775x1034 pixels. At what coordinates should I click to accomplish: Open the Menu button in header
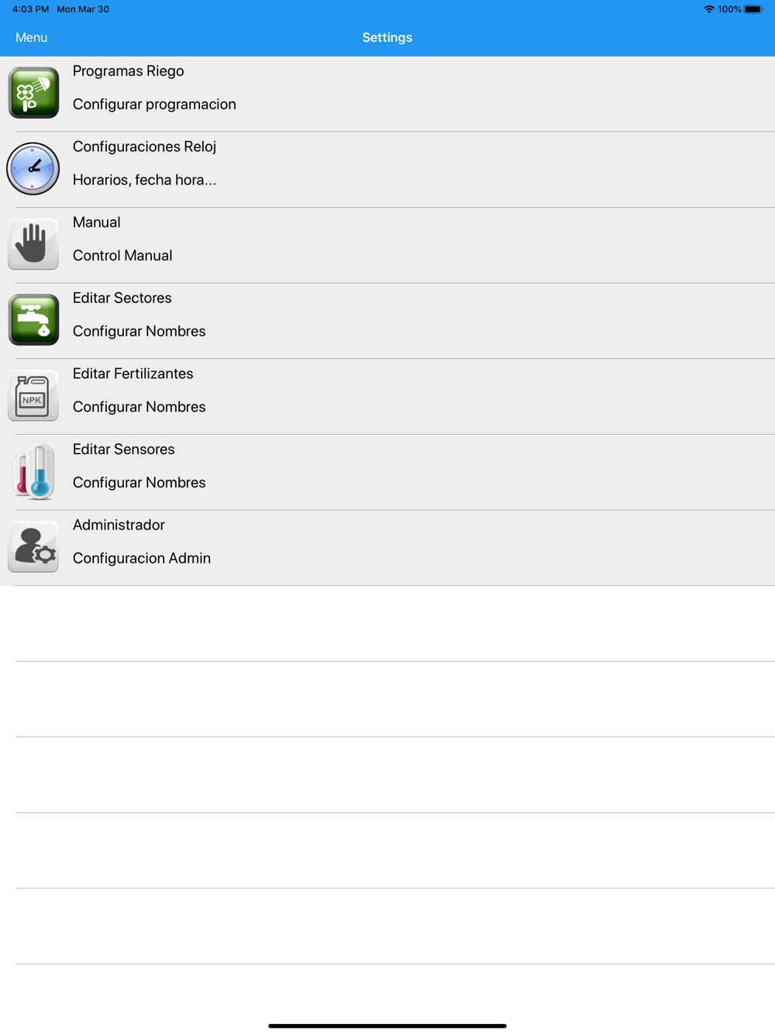pyautogui.click(x=31, y=37)
